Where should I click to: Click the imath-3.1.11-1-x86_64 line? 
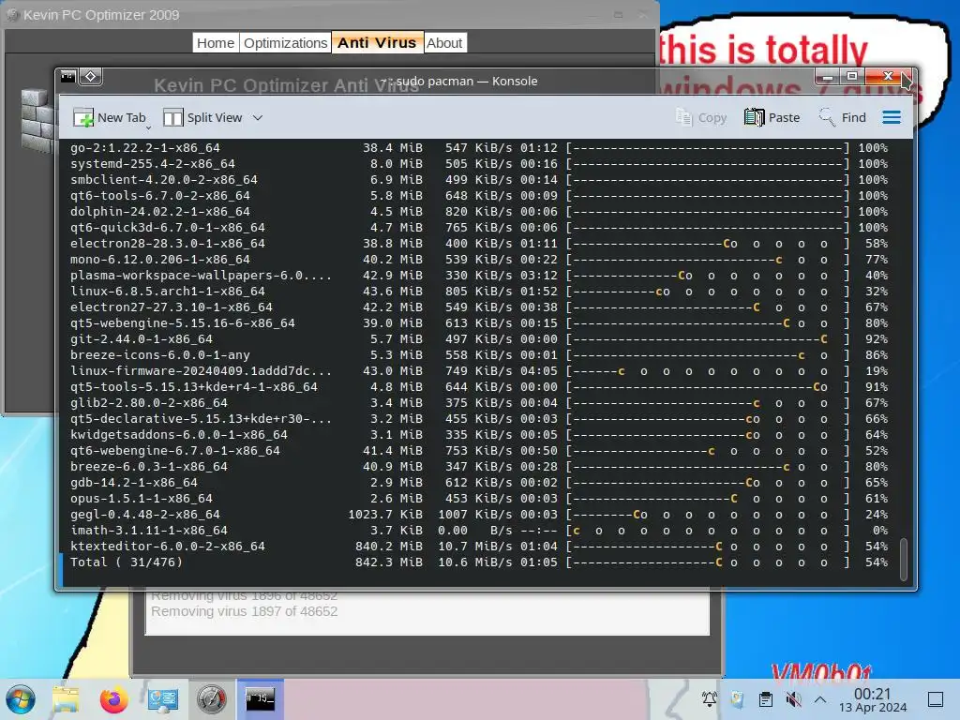(x=479, y=530)
